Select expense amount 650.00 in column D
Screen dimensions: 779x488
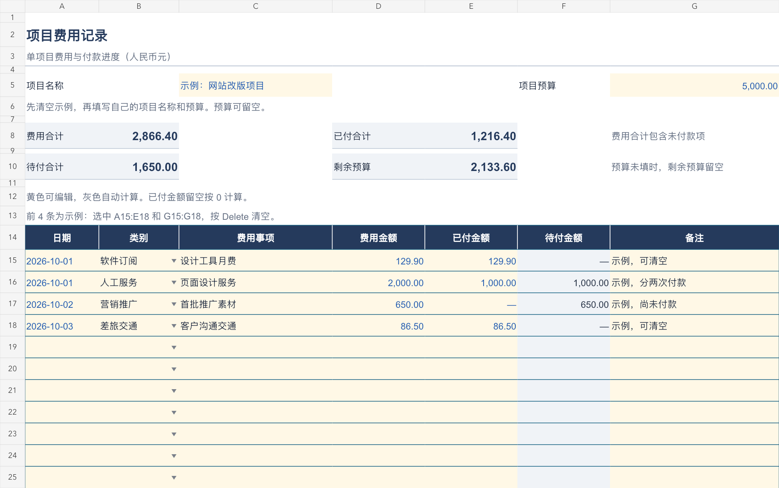(x=378, y=304)
